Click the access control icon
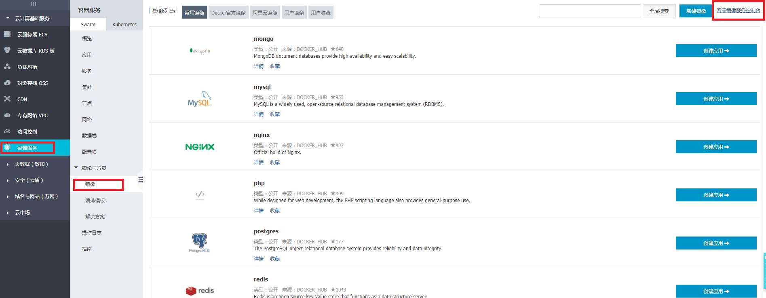 [x=7, y=131]
